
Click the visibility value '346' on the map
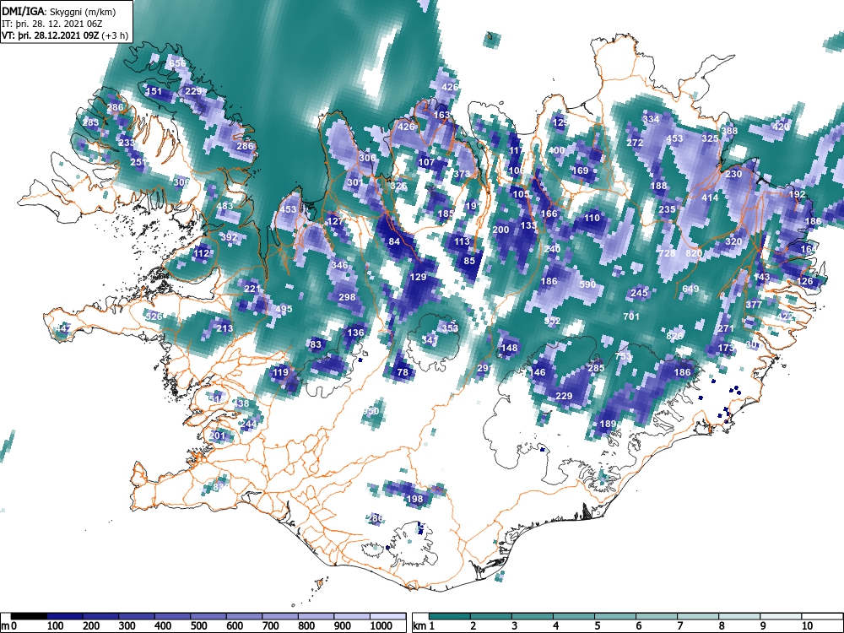pyautogui.click(x=339, y=265)
